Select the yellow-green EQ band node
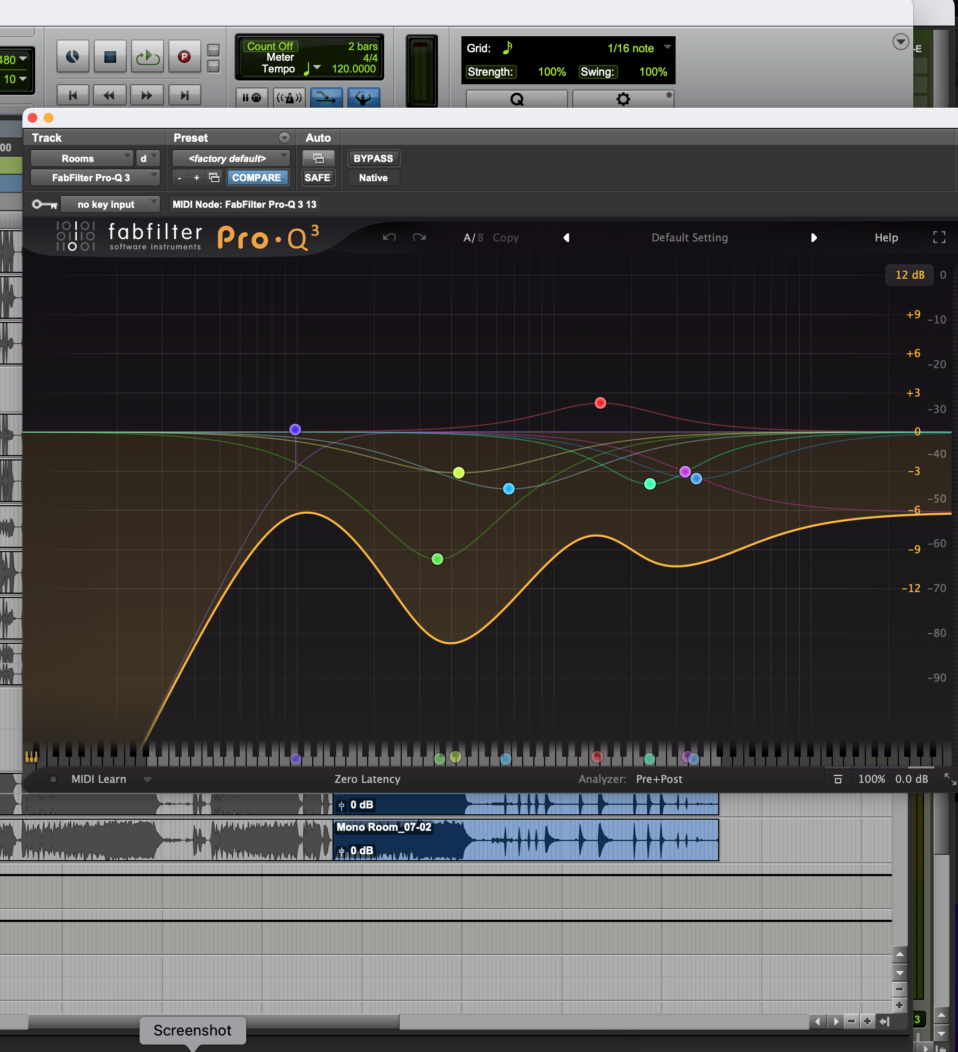This screenshot has width=958, height=1052. click(x=459, y=473)
